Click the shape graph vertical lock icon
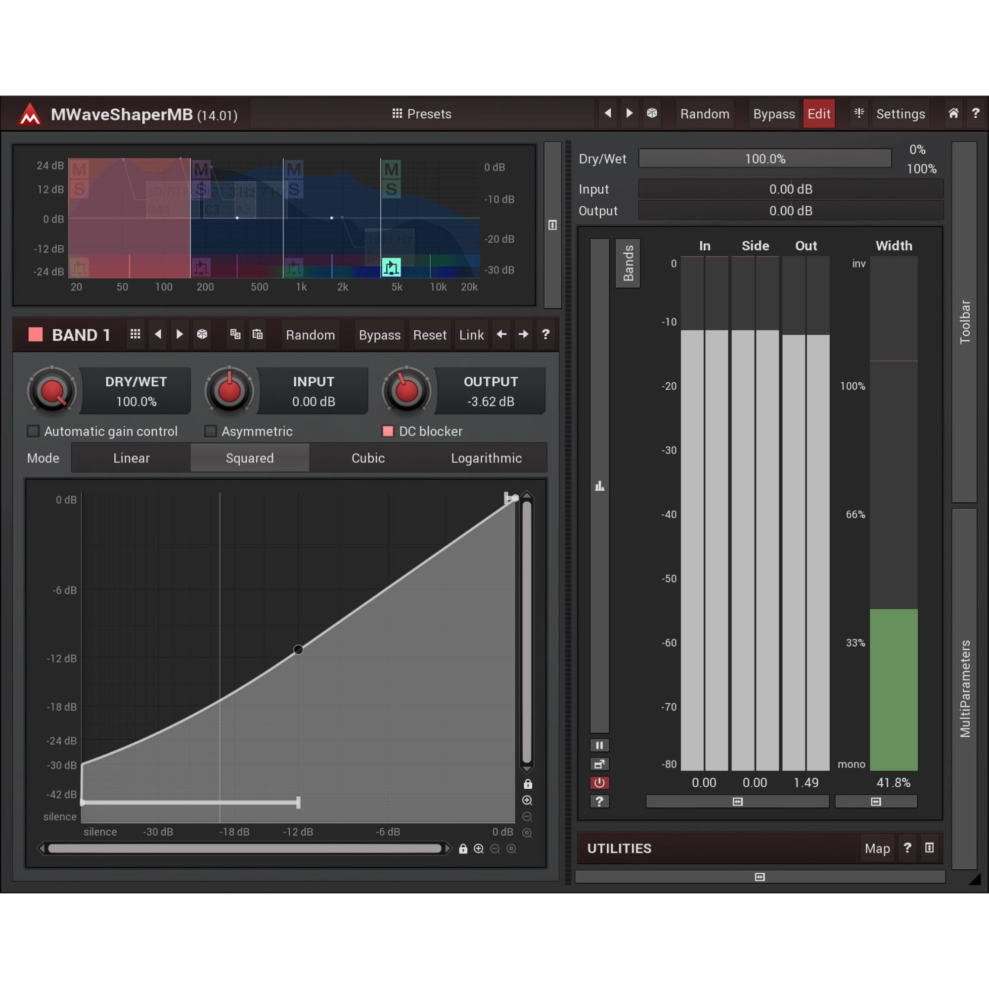 pyautogui.click(x=528, y=784)
